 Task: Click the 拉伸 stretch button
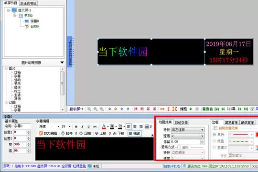click(x=67, y=133)
